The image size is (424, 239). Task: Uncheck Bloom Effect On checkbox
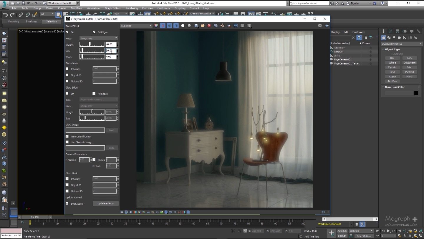click(67, 32)
